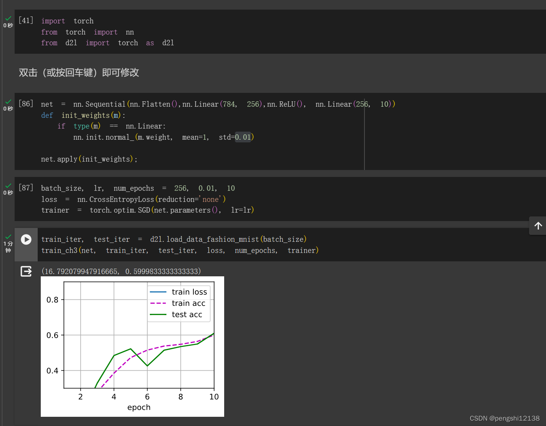The width and height of the screenshot is (546, 426).
Task: Click the batch_size, lr, num_epochs assignment line
Action: coord(138,188)
